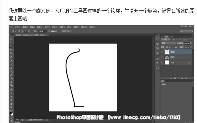Select the Brush tool
197x123 pixels.
point(11,64)
